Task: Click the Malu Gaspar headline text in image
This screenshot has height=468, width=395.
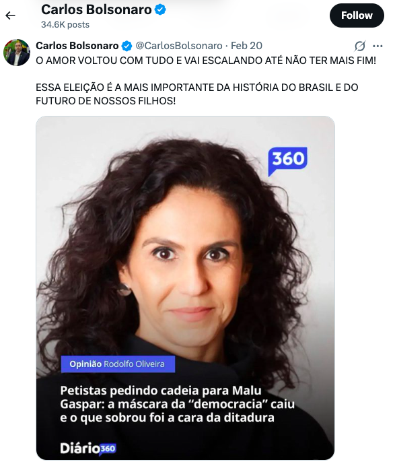Action: 177,404
